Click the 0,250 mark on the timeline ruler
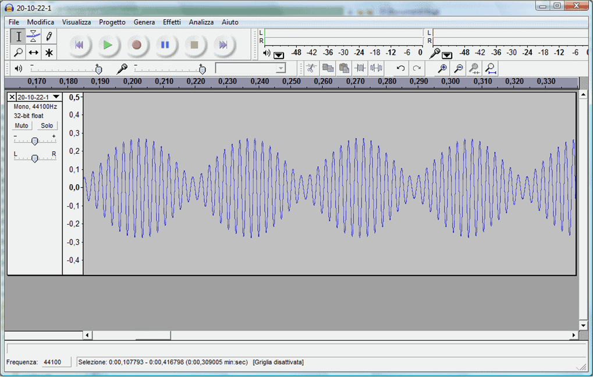The height and width of the screenshot is (377, 593). [291, 82]
